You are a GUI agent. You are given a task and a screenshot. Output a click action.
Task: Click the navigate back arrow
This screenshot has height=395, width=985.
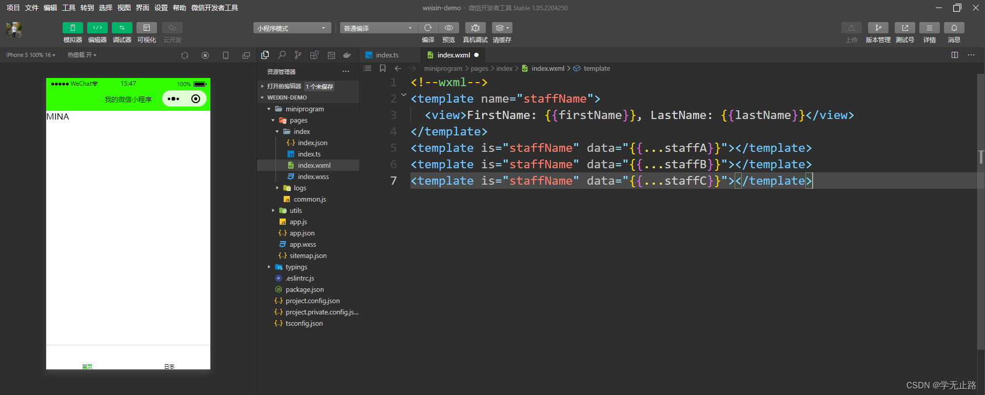pos(398,68)
